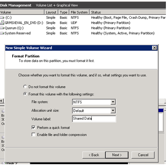Select UDF file system cell for D:
Screen dimensions: 168x165
point(74,23)
